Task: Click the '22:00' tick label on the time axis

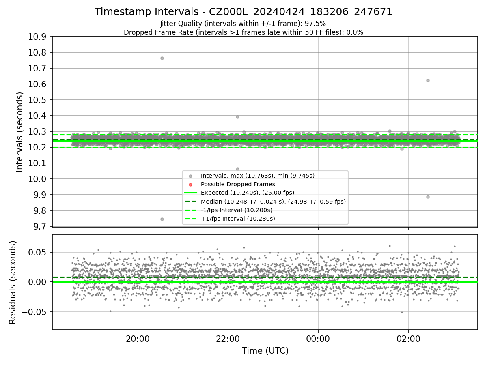Action: click(228, 339)
